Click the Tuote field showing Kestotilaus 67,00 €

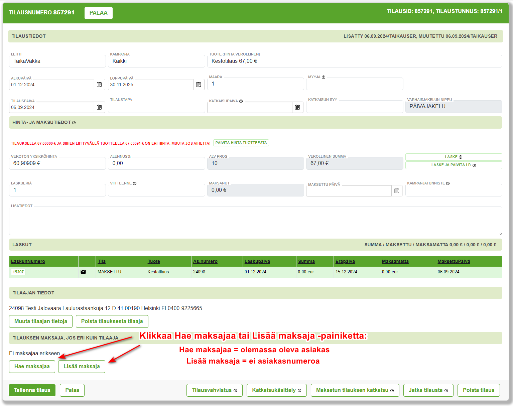click(355, 61)
